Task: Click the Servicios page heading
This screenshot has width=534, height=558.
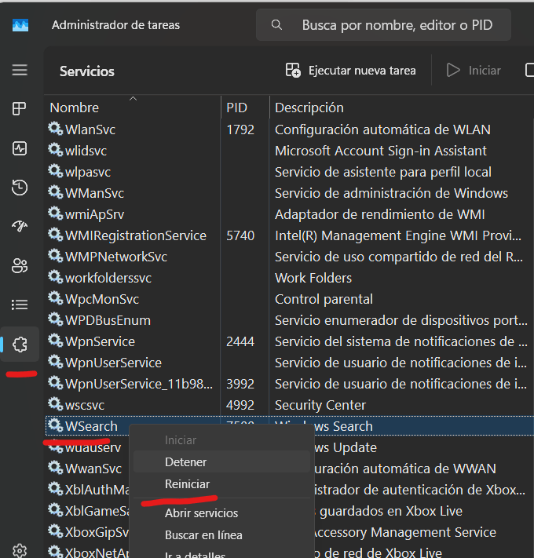Action: point(87,71)
